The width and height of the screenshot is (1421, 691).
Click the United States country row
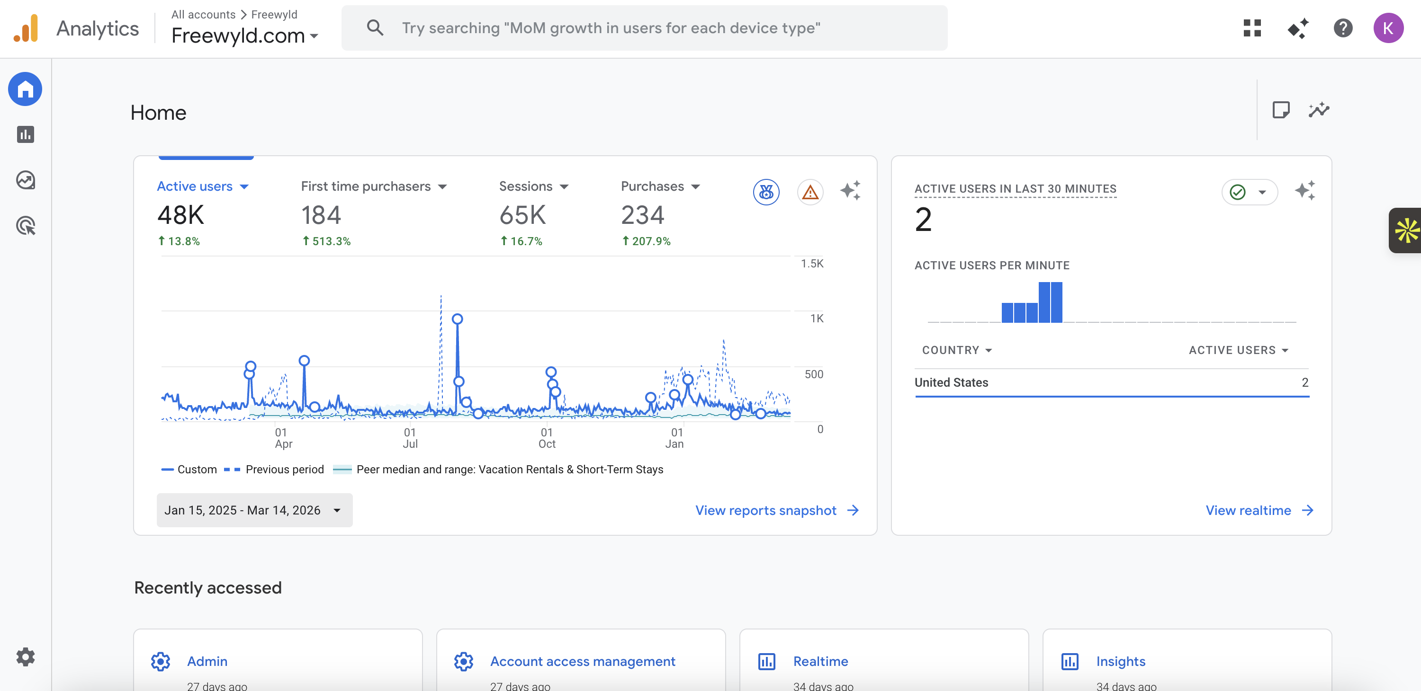pyautogui.click(x=1112, y=382)
